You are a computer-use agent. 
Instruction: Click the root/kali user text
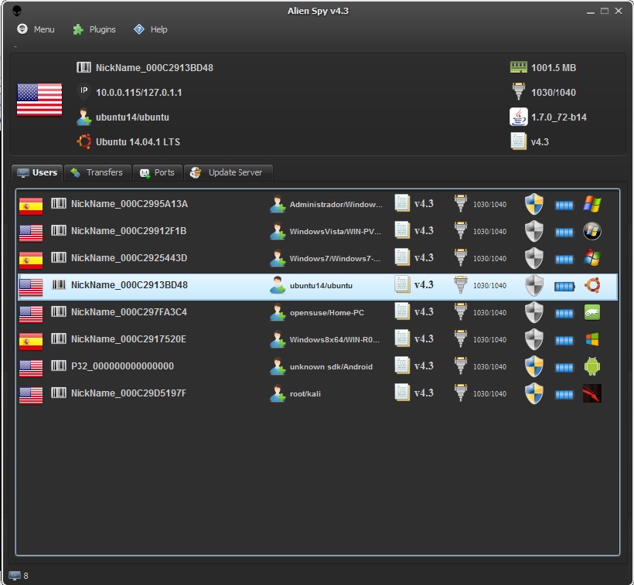(305, 394)
